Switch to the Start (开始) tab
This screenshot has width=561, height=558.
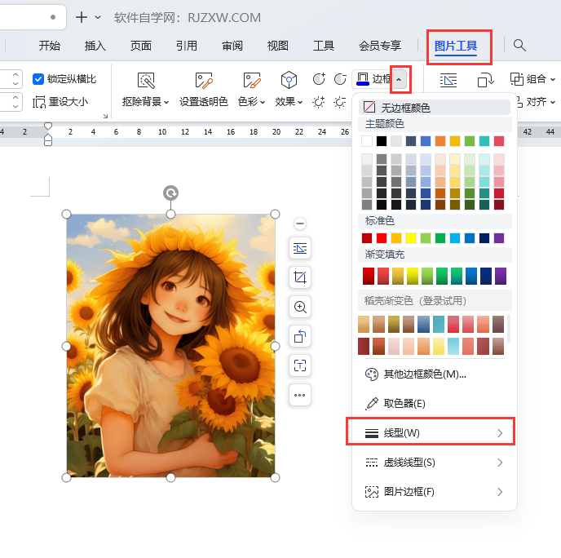[x=50, y=46]
